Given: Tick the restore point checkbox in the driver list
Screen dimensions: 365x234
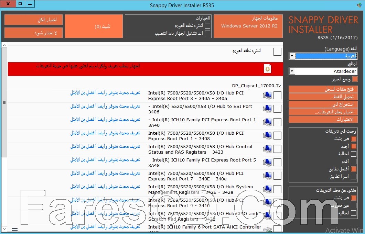Looking at the screenshot, I should (x=277, y=52).
